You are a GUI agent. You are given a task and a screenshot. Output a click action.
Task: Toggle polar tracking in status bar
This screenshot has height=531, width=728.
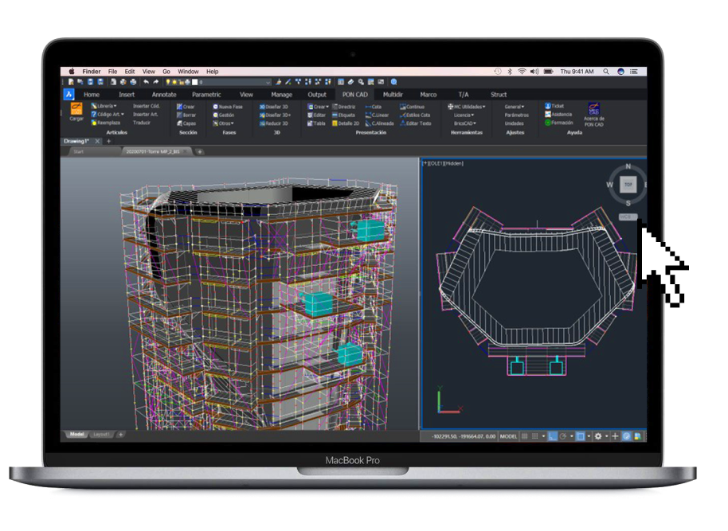tap(563, 436)
